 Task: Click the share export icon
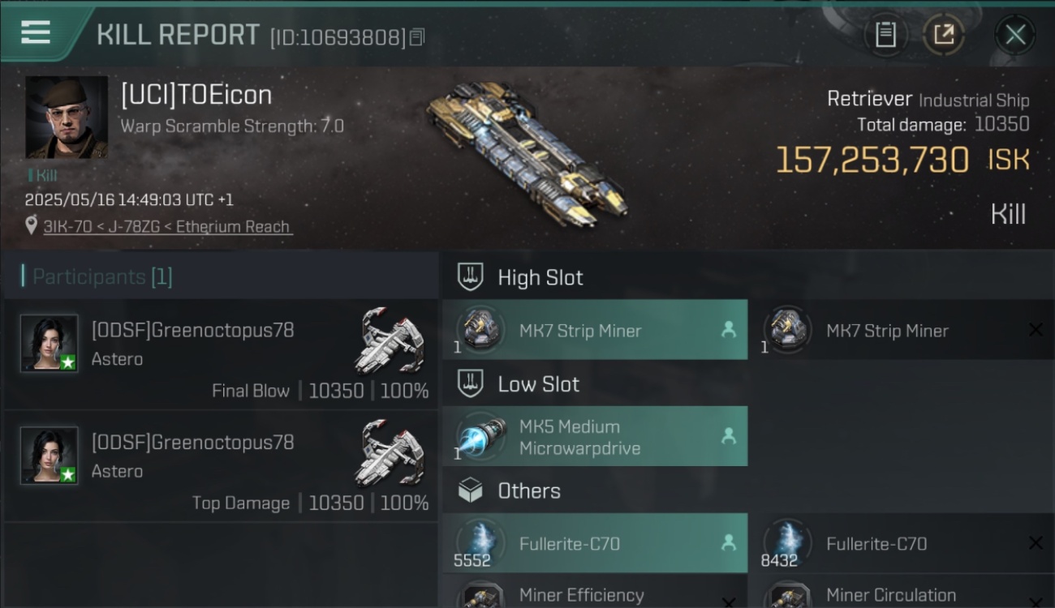[x=943, y=35]
